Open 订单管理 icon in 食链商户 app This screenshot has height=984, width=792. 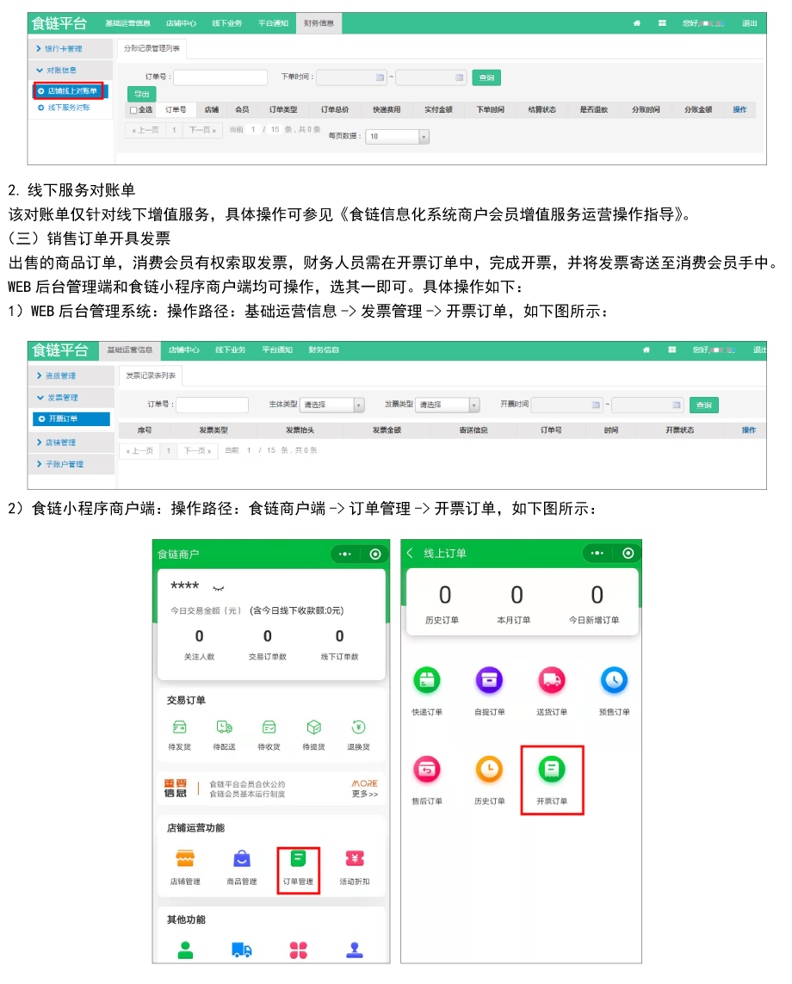pyautogui.click(x=298, y=859)
